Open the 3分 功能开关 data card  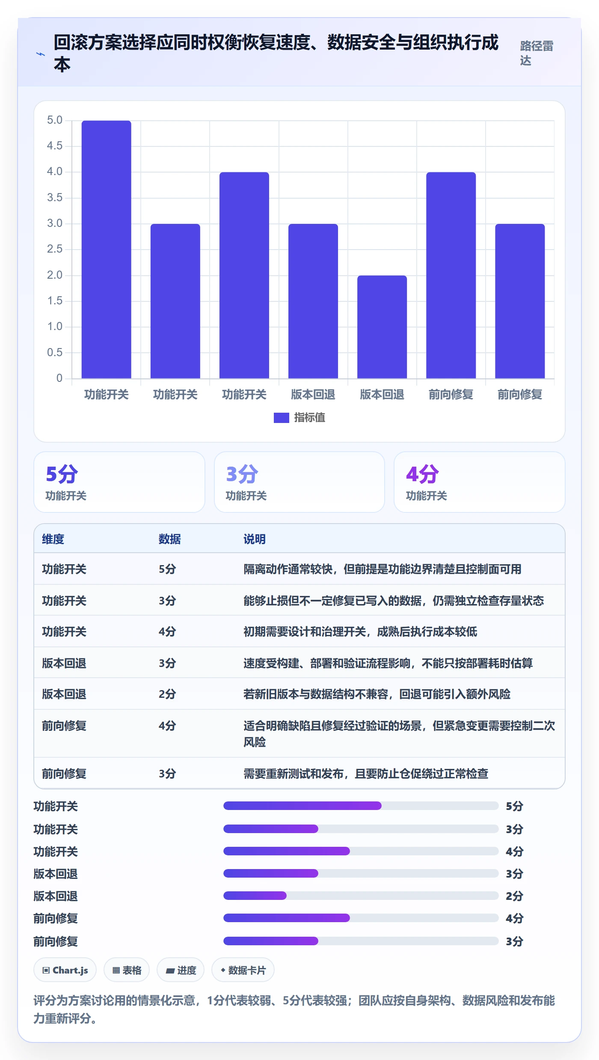pos(299,482)
